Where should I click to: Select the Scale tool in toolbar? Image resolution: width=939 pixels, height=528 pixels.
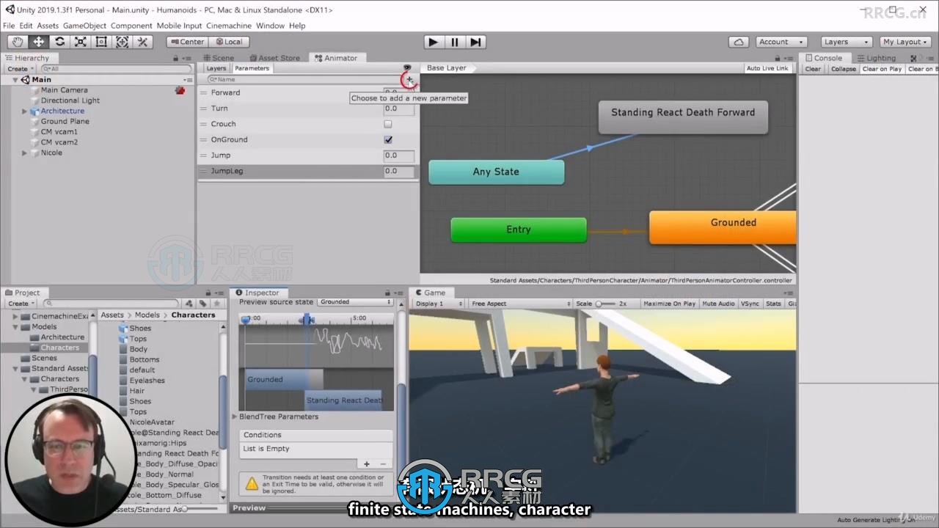coord(81,42)
